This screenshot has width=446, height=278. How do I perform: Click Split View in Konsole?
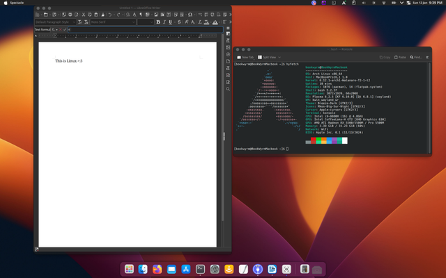[x=267, y=57]
